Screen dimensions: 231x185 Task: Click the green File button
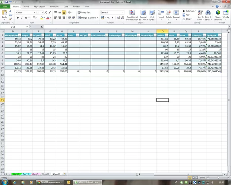click(x=5, y=7)
